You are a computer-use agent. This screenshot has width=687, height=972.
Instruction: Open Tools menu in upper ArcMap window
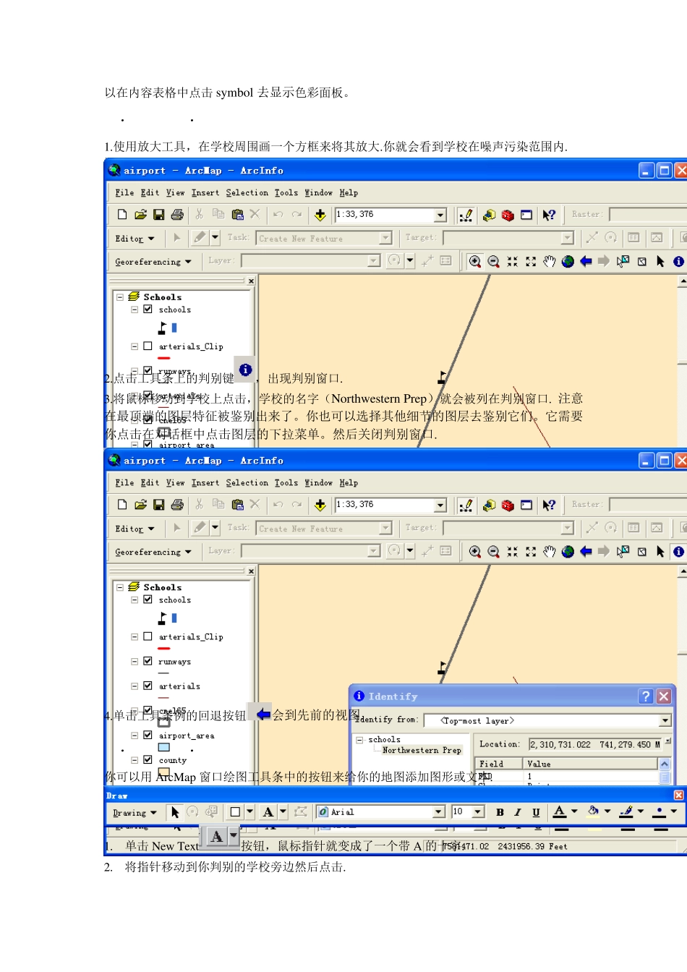(x=286, y=192)
